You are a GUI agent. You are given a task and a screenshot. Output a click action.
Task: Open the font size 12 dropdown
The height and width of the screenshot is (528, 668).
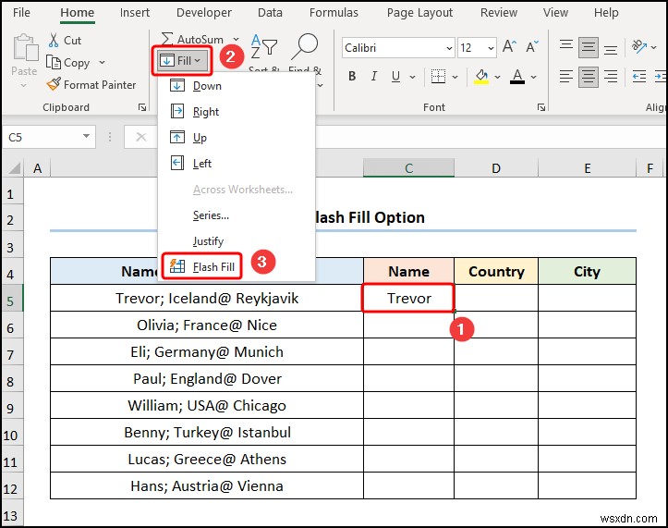492,48
